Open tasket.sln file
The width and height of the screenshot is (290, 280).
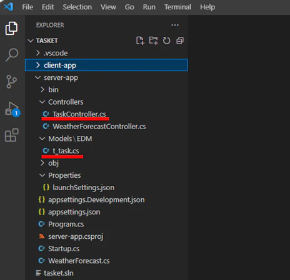59,273
